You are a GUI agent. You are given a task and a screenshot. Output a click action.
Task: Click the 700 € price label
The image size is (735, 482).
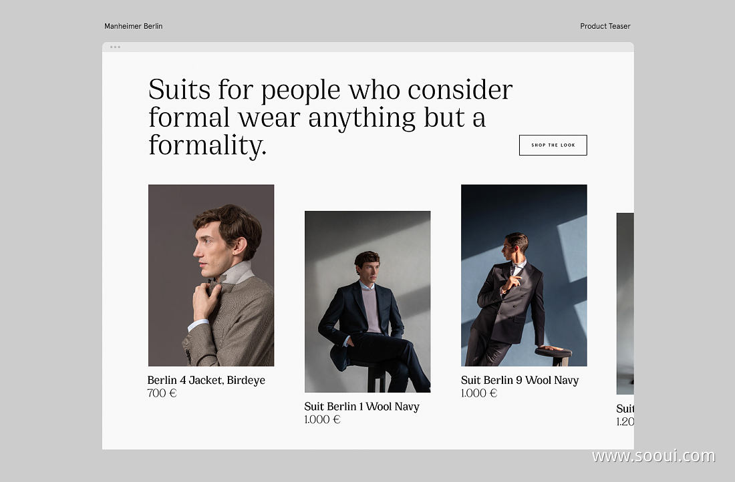[x=162, y=393]
